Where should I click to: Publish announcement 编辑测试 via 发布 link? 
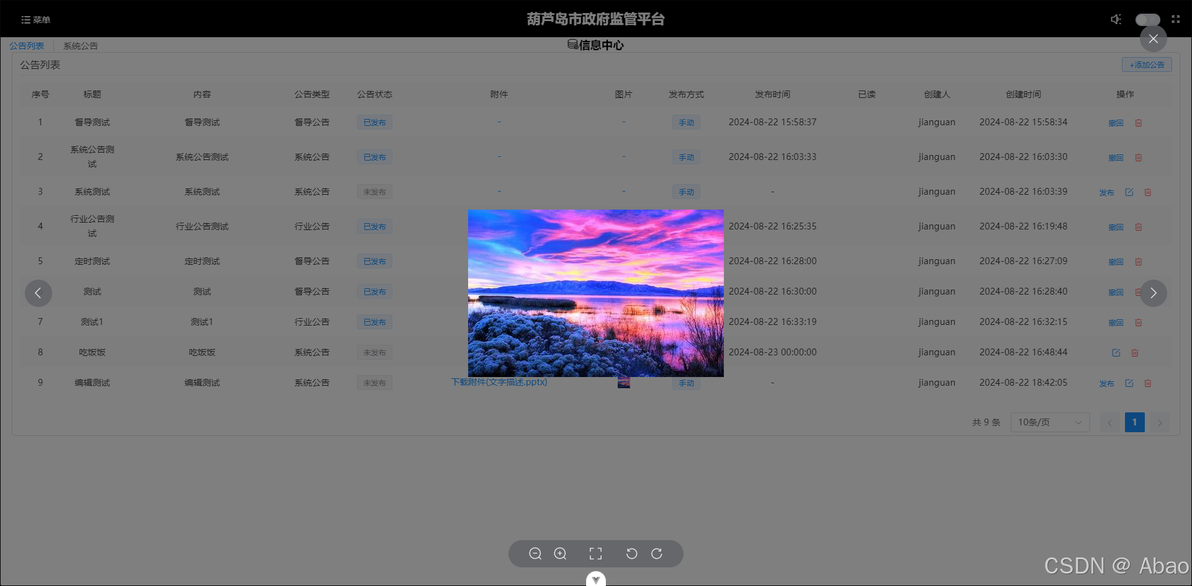click(1106, 383)
